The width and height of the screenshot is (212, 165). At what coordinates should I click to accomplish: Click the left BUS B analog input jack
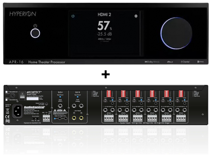74,106
